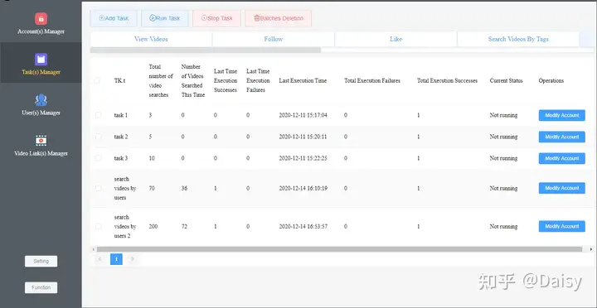Click timestamp 2020-12-11 15:22:25
This screenshot has height=308, width=597.
click(303, 158)
